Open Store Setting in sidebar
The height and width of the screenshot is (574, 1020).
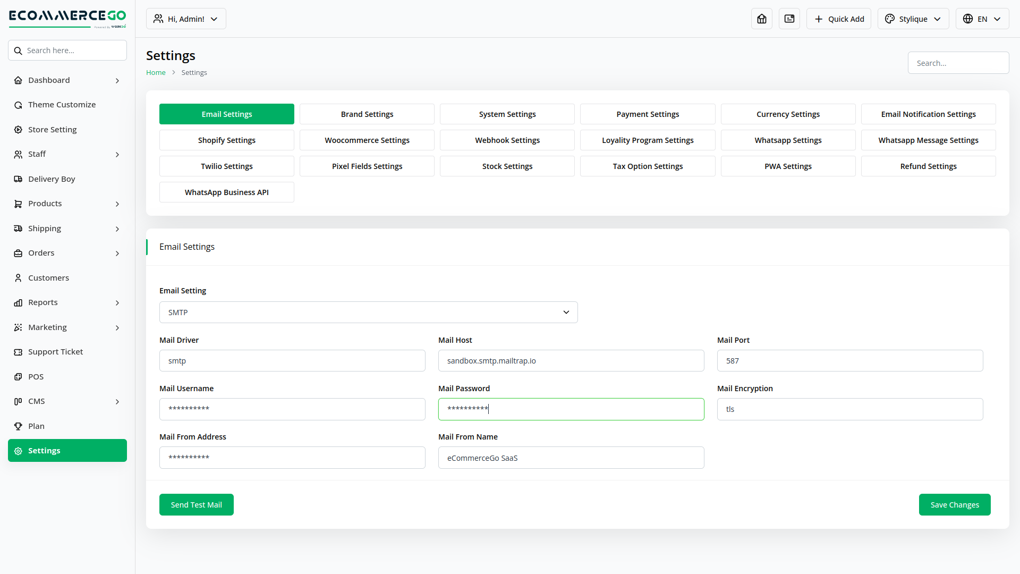(52, 130)
